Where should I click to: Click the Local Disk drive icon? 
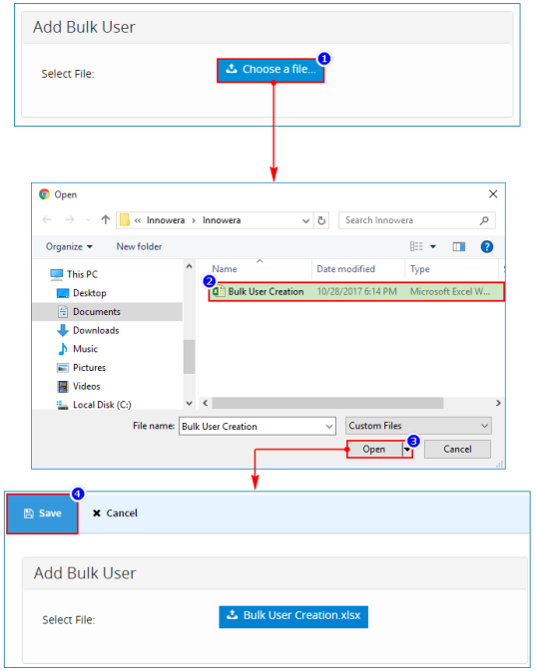point(62,405)
